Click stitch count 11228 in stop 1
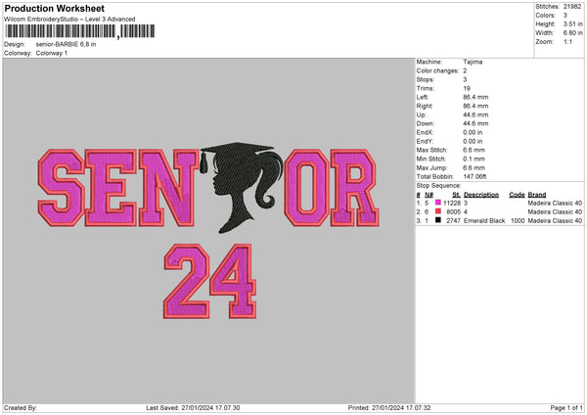587x415 pixels. point(452,203)
